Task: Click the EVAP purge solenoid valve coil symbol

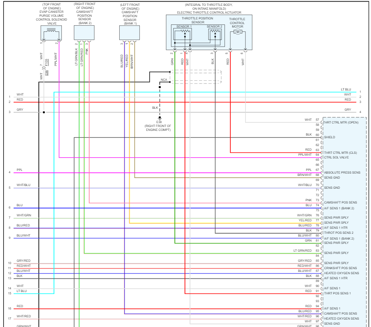Action: [x=51, y=30]
